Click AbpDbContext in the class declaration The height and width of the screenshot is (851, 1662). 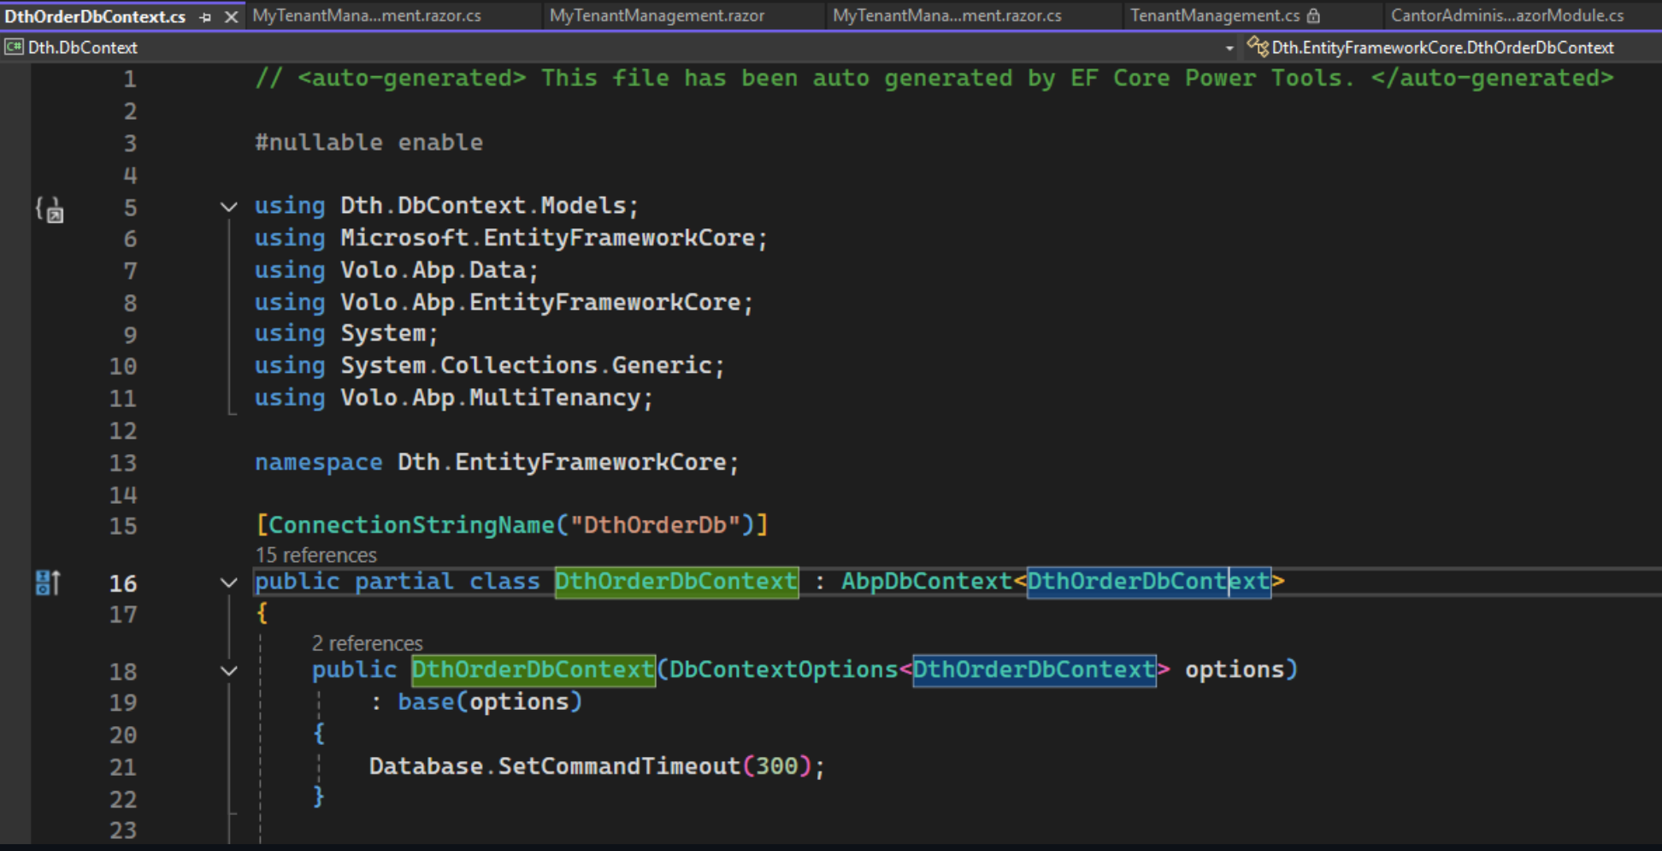926,582
